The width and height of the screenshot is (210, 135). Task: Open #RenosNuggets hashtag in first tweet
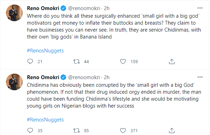(45, 51)
